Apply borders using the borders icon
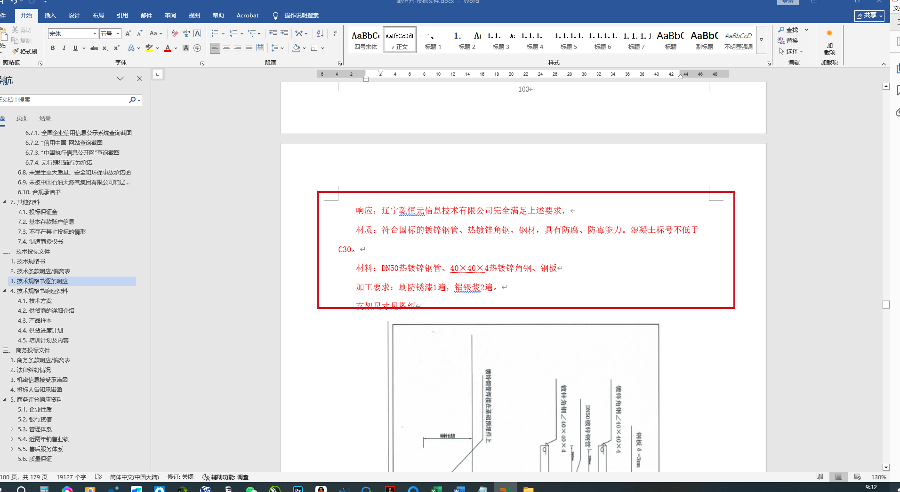900x492 pixels. coord(314,48)
